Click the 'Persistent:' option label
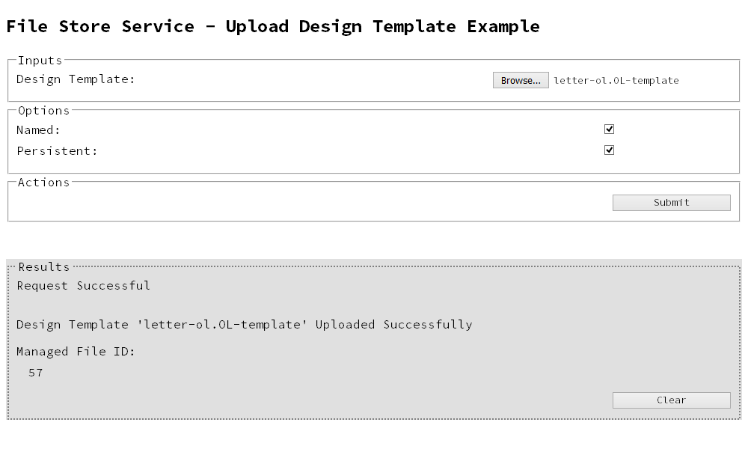 (57, 151)
